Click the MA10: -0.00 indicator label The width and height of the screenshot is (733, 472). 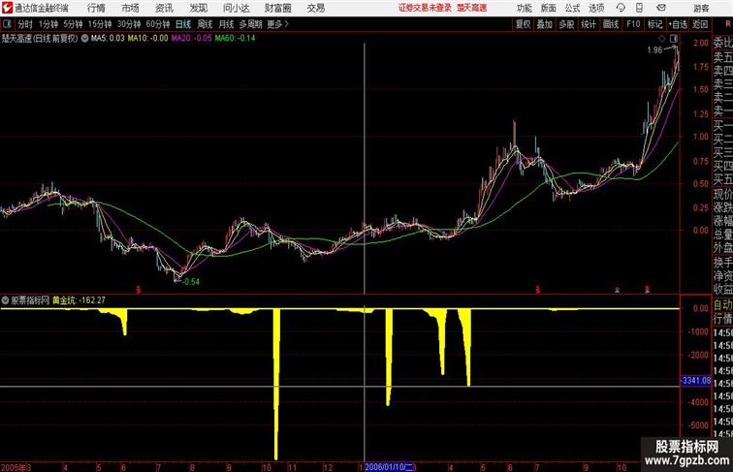pos(147,39)
